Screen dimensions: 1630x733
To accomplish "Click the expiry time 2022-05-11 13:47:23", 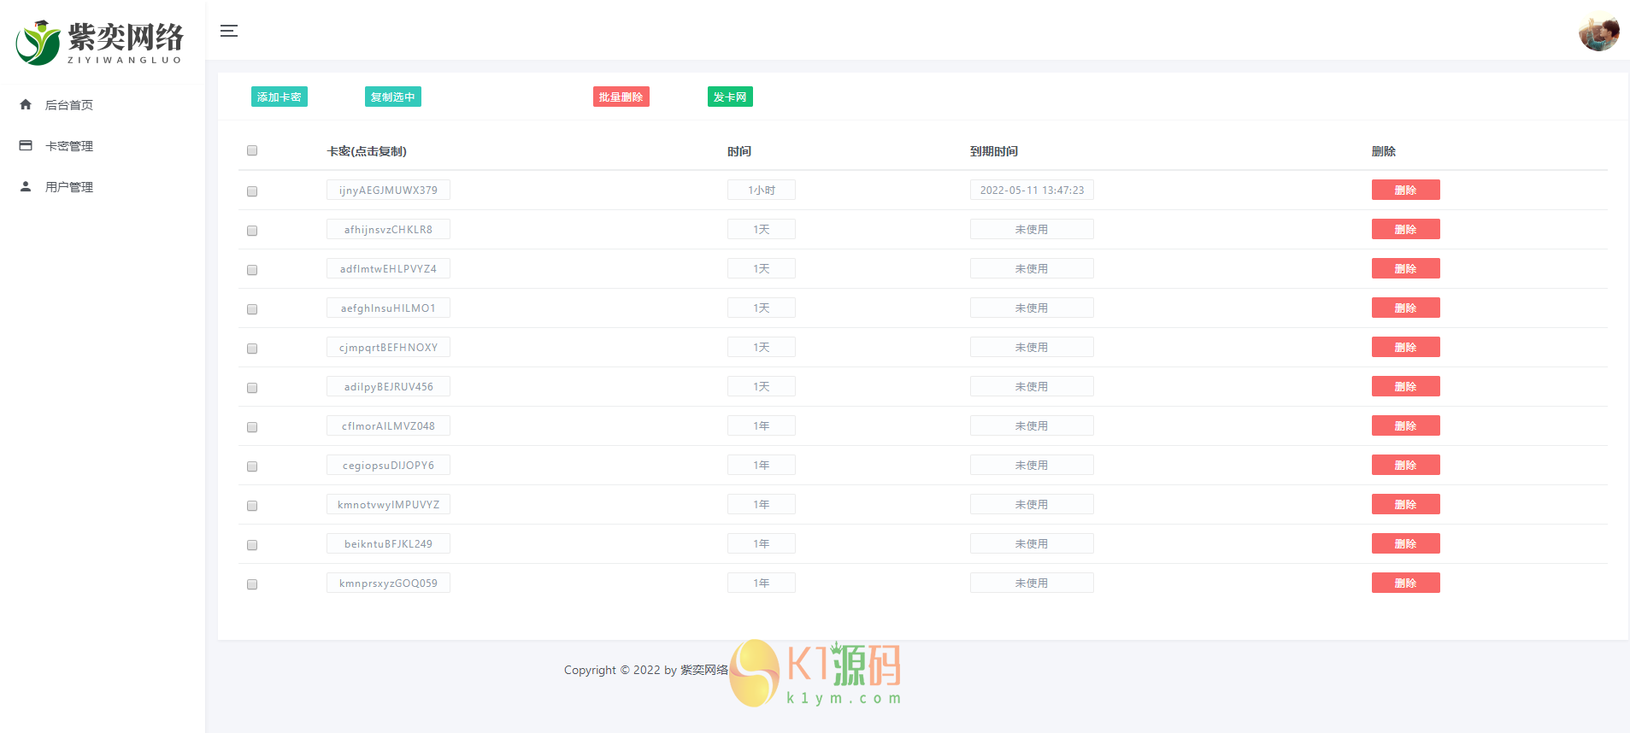I will pos(1032,190).
